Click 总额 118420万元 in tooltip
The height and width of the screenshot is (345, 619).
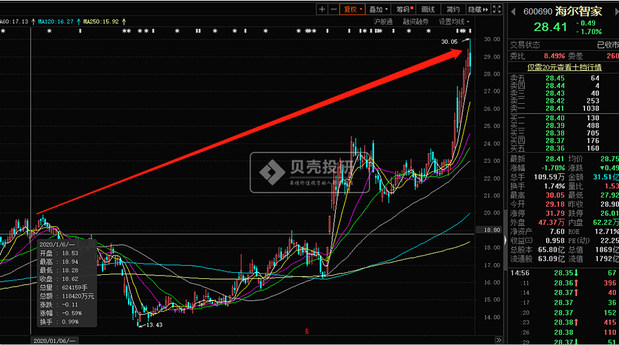point(67,296)
